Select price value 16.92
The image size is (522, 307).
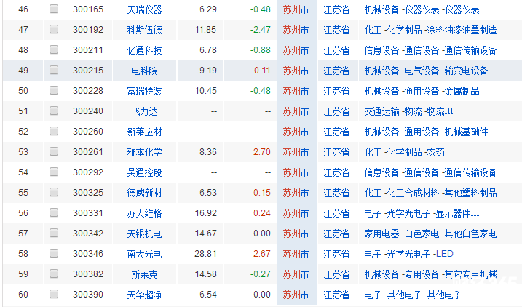(x=205, y=213)
